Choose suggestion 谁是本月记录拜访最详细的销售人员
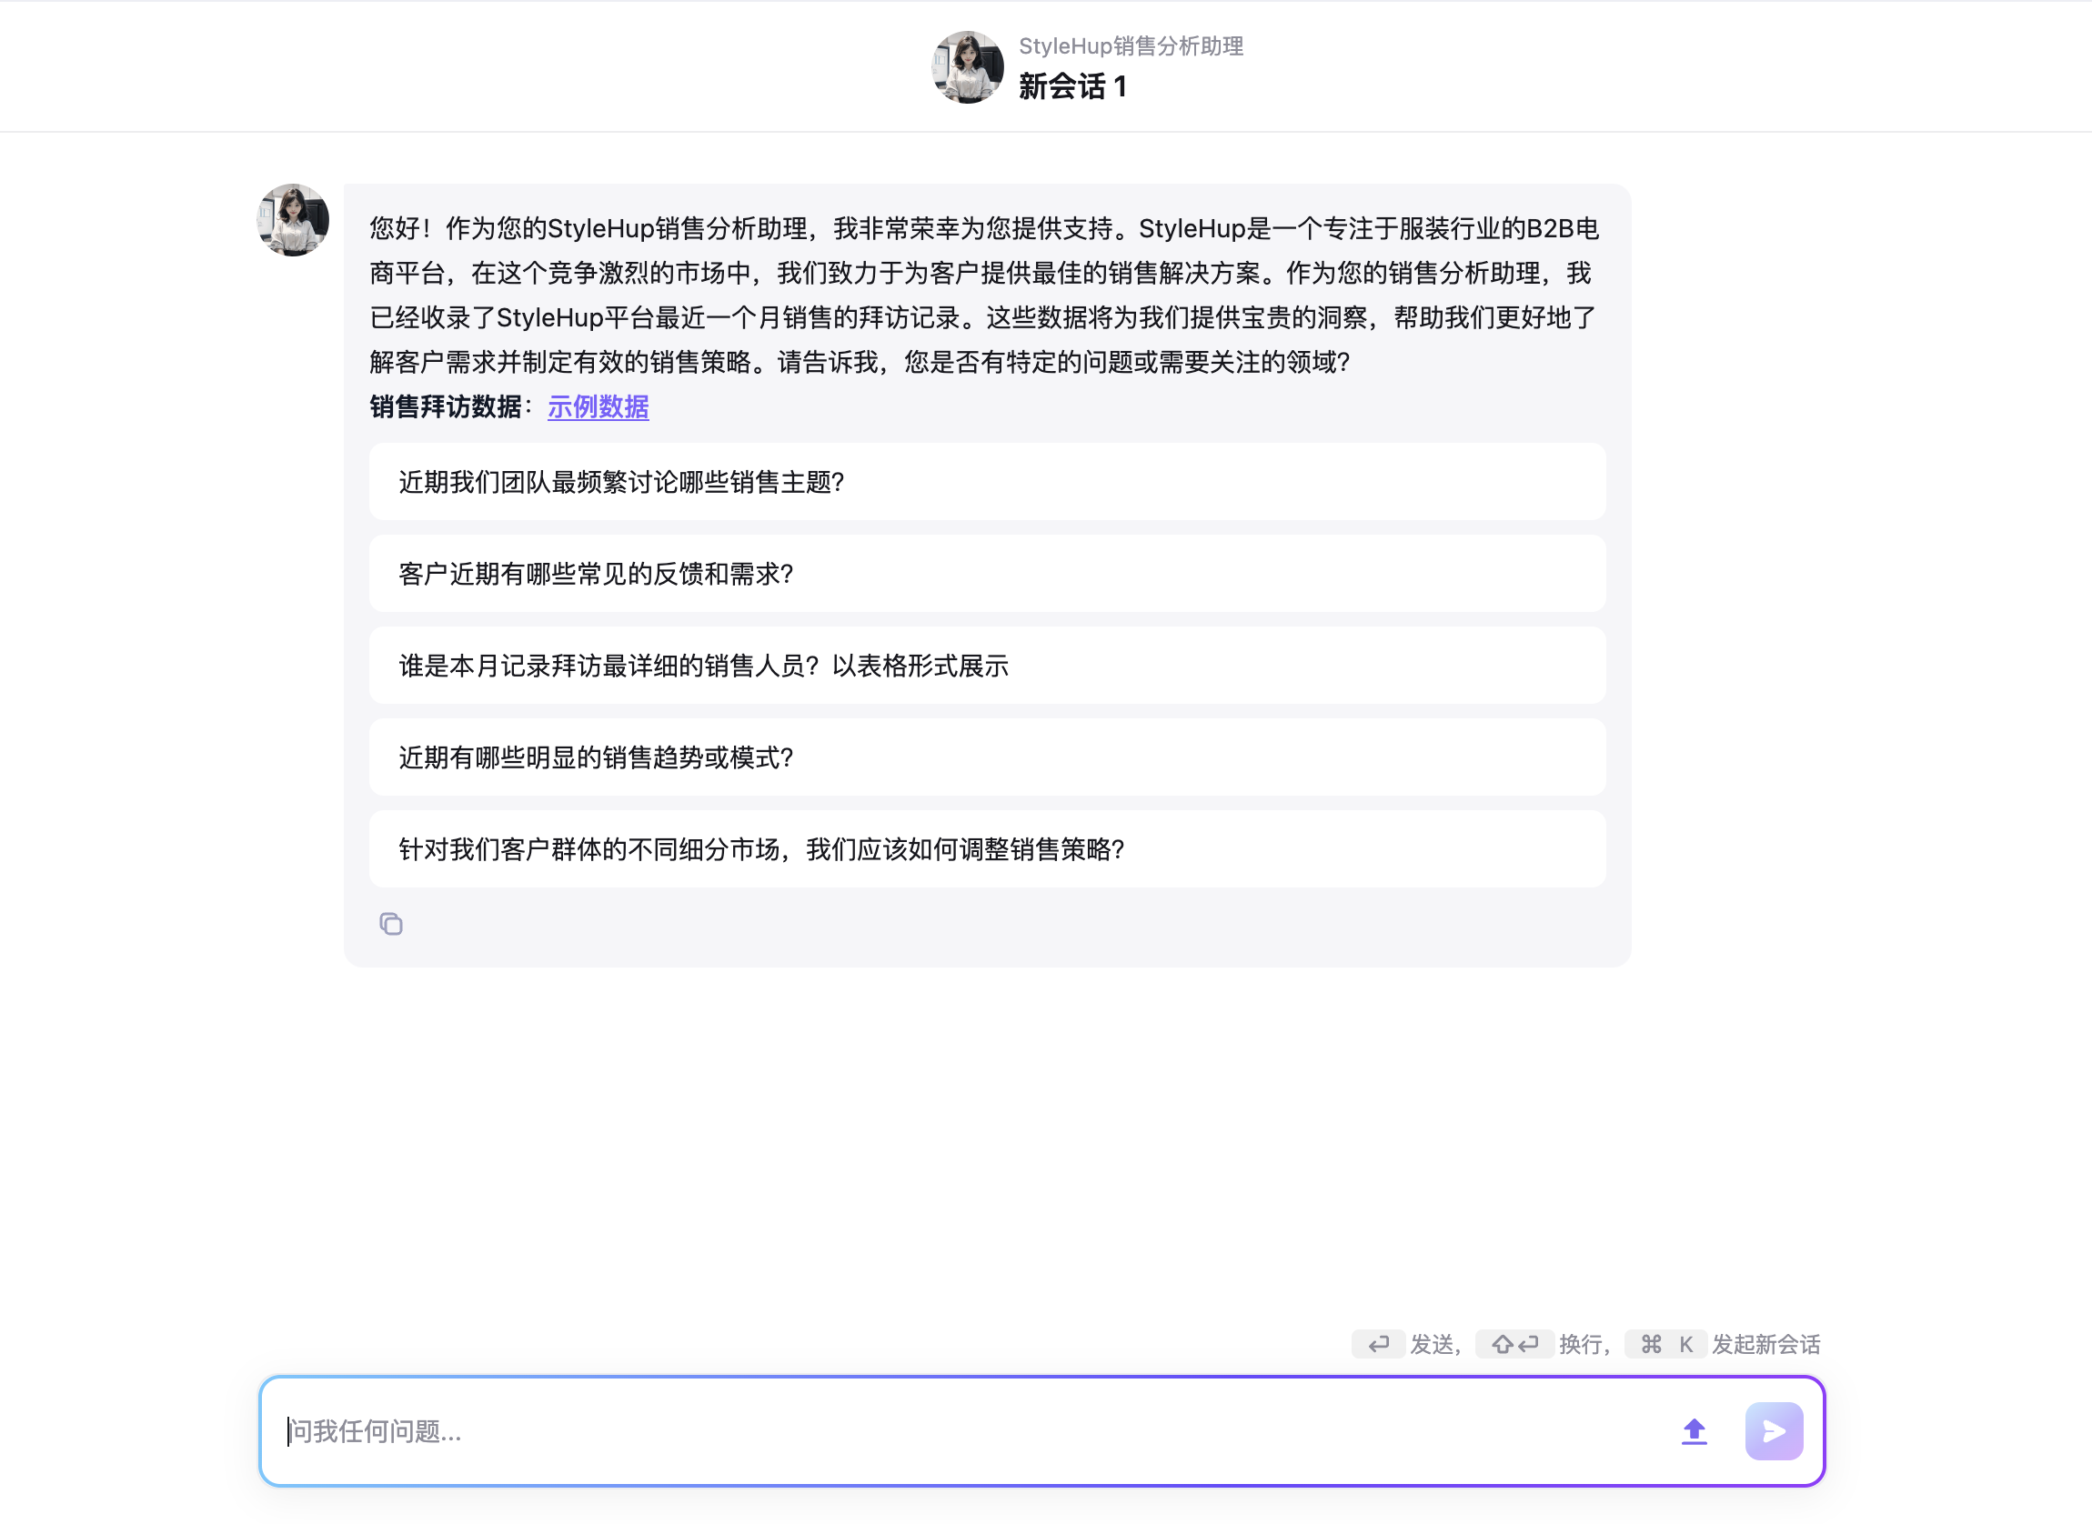The height and width of the screenshot is (1524, 2092). [x=988, y=665]
